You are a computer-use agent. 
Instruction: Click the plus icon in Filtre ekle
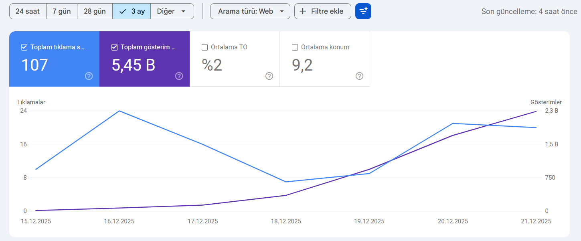303,11
